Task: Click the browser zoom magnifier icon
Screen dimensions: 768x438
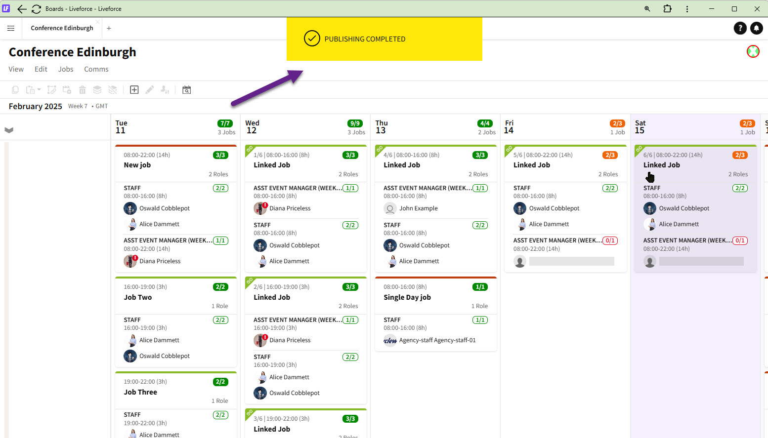Action: (x=647, y=9)
